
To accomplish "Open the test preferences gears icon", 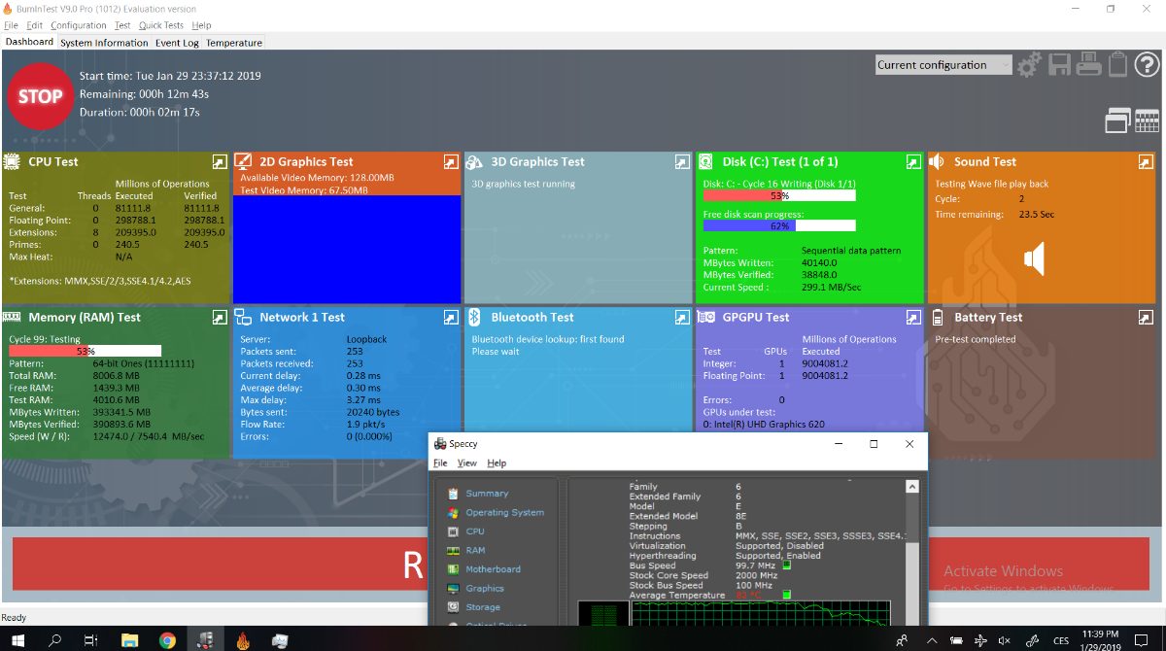I will point(1029,65).
